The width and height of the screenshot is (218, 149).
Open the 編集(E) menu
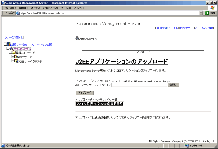coord(23,8)
